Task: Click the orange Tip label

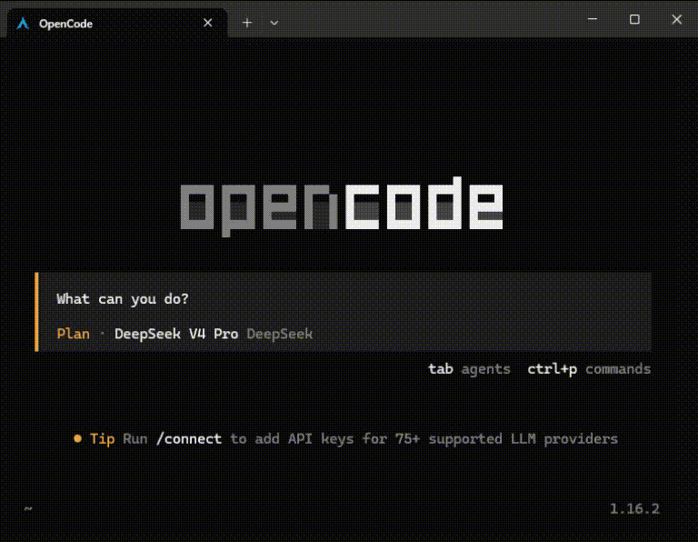Action: 103,438
